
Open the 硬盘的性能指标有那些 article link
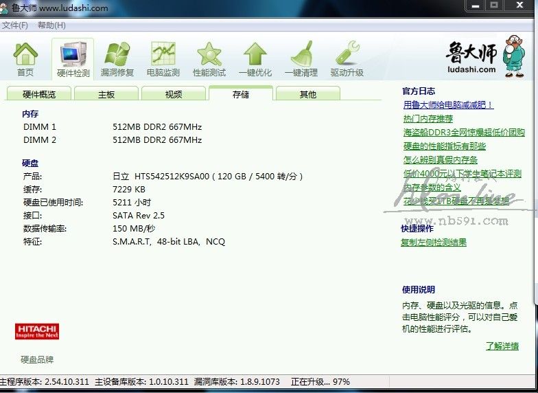[444, 146]
